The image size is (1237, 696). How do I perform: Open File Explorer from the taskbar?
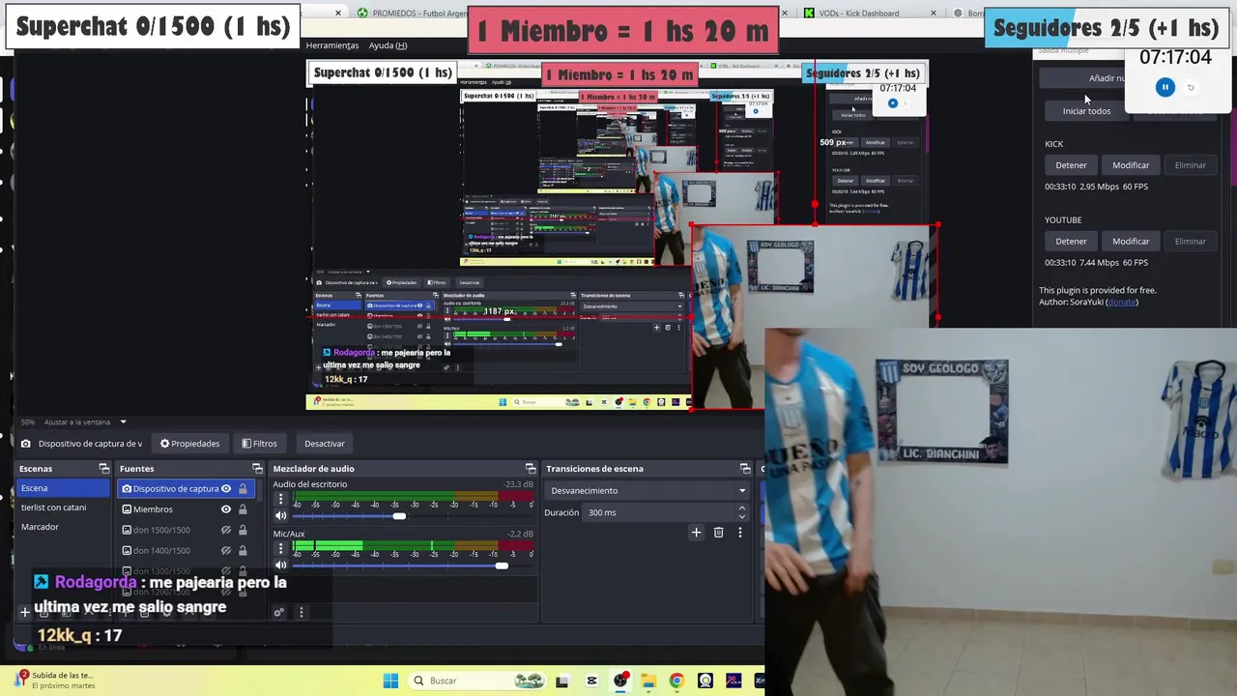point(648,681)
